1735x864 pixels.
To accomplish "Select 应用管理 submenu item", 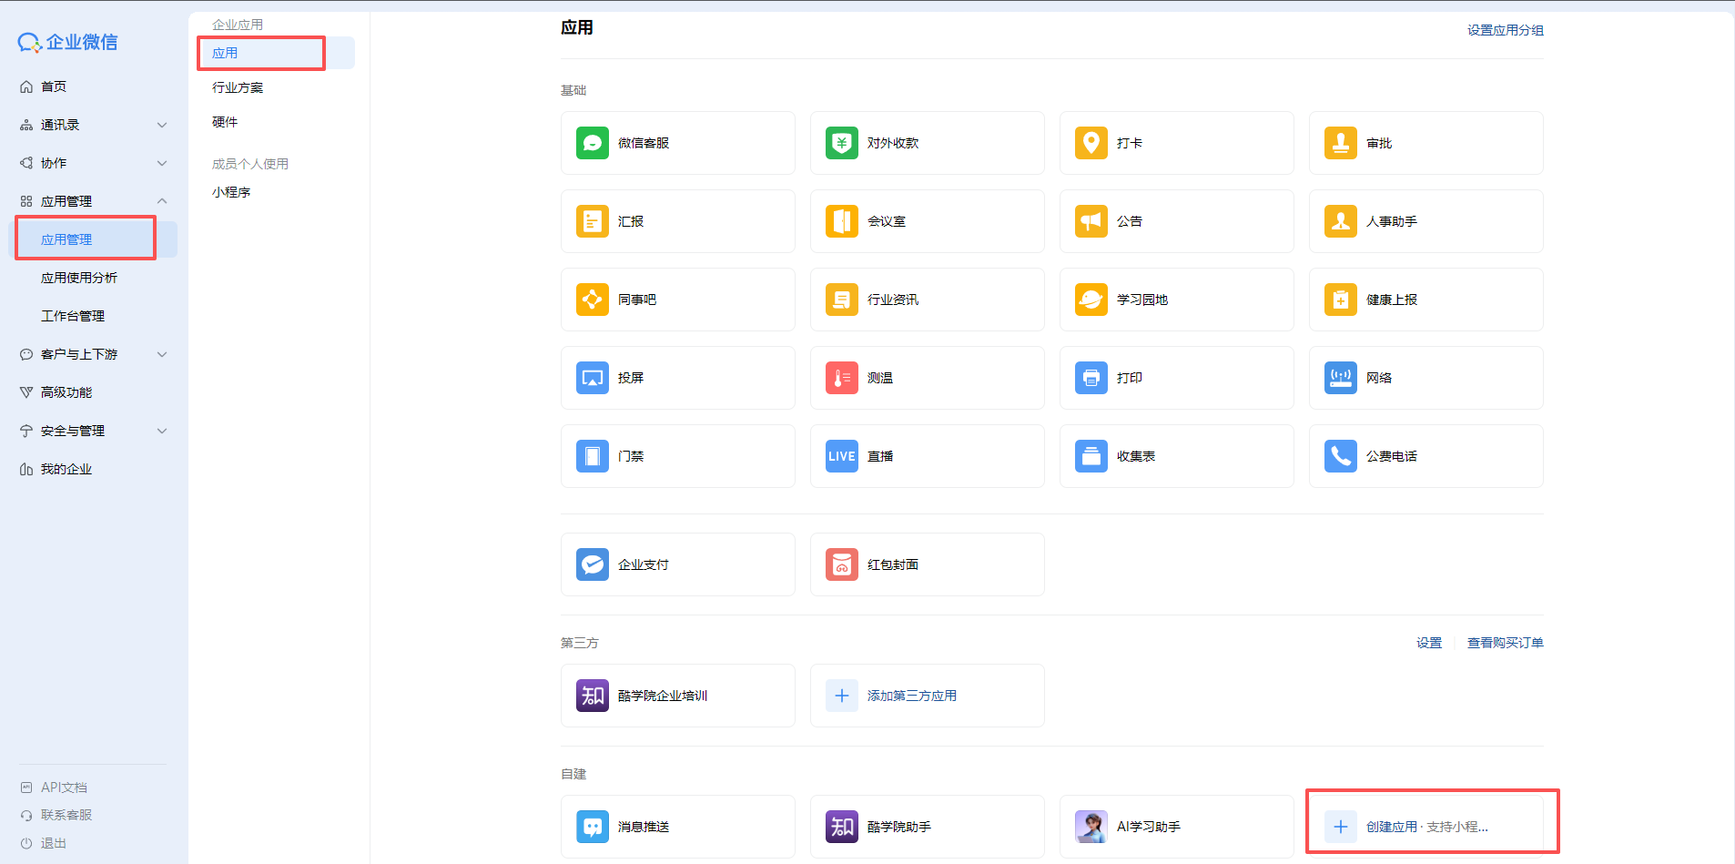I will (93, 239).
